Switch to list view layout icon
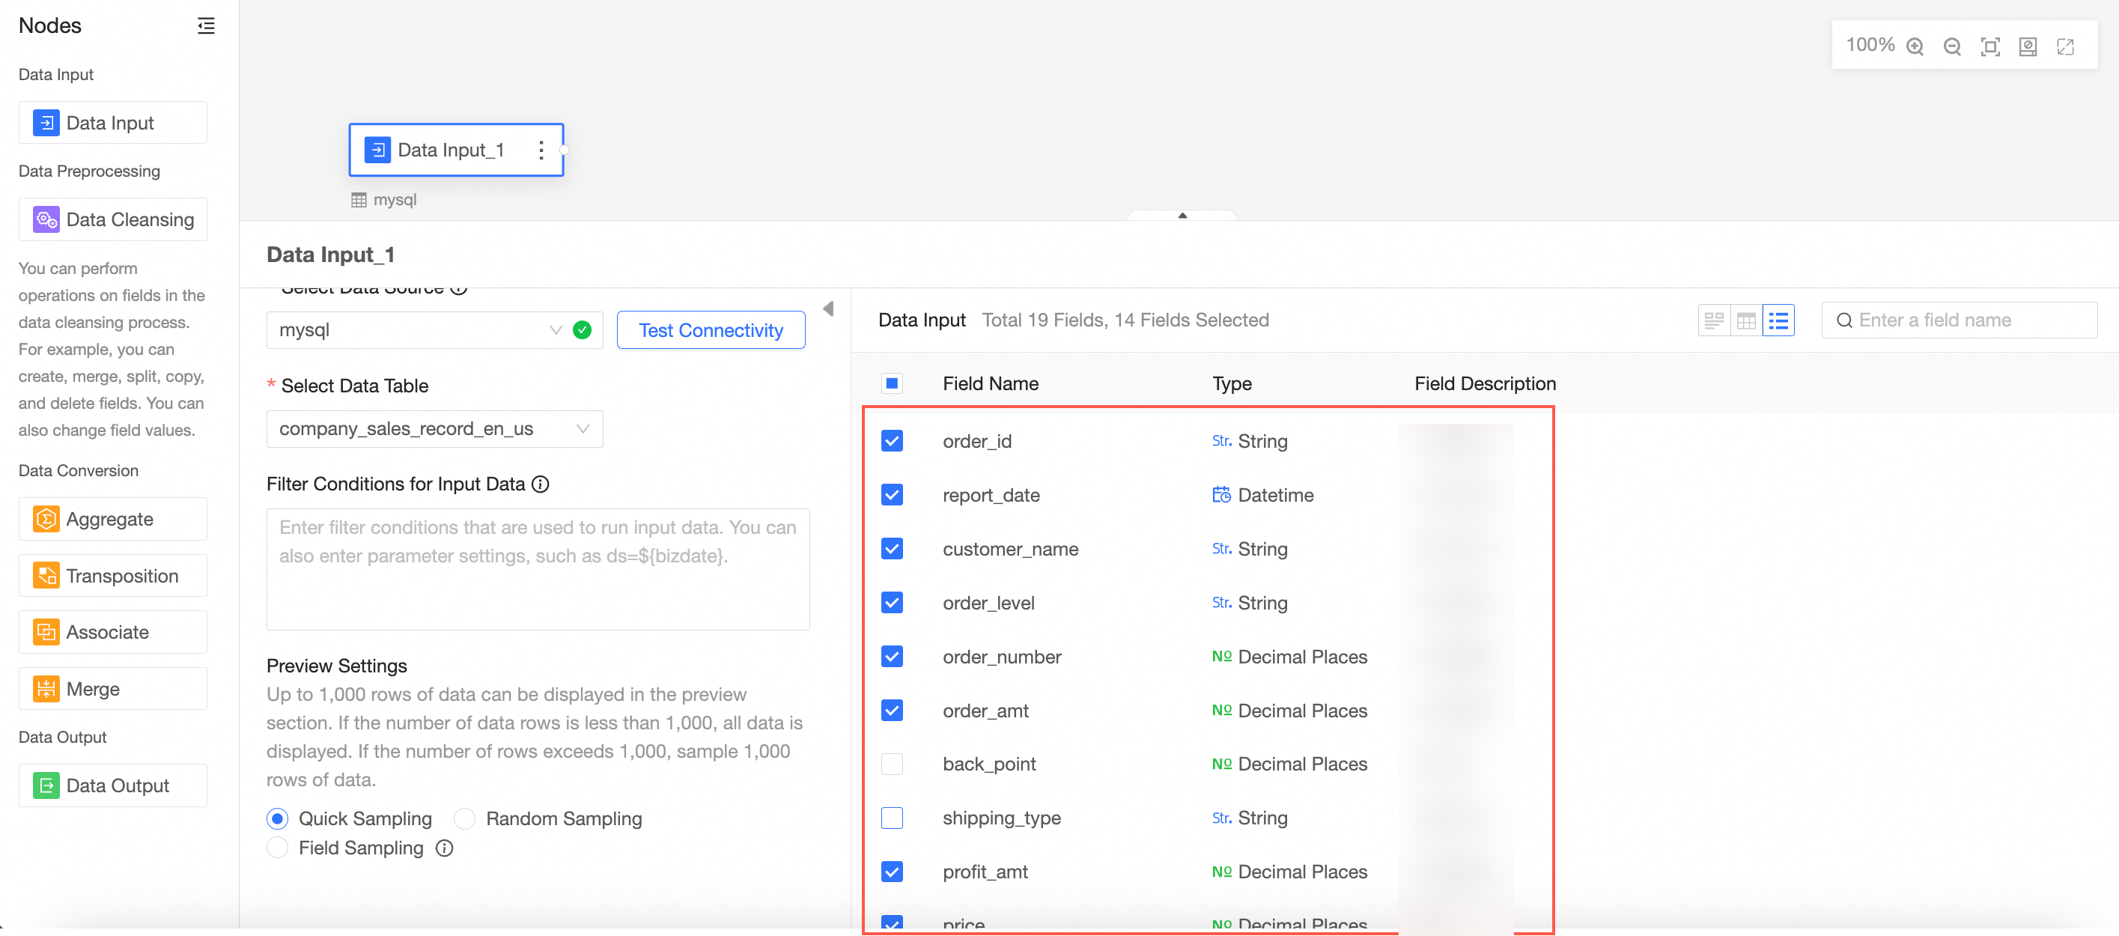The height and width of the screenshot is (936, 2119). click(1778, 320)
